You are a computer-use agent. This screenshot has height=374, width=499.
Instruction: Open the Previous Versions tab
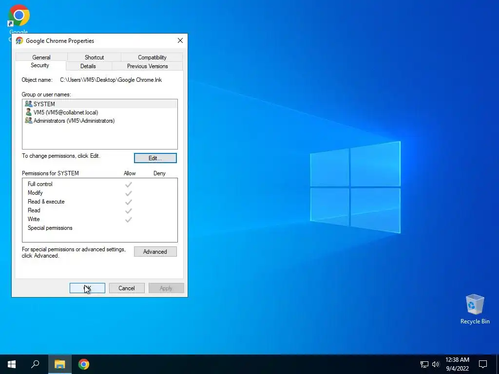tap(147, 66)
